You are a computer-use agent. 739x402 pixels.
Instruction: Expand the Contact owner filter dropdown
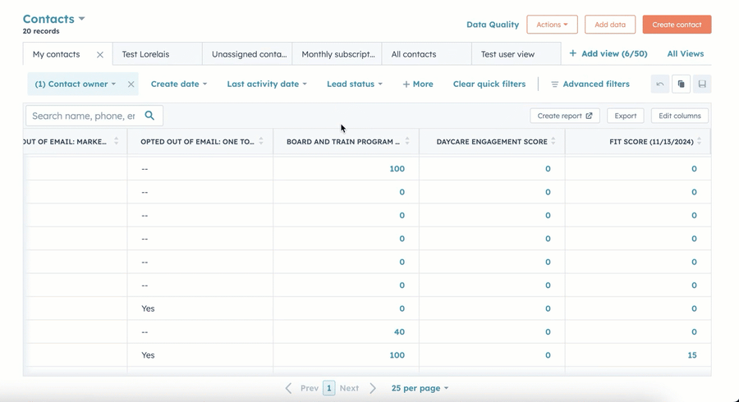click(x=75, y=85)
